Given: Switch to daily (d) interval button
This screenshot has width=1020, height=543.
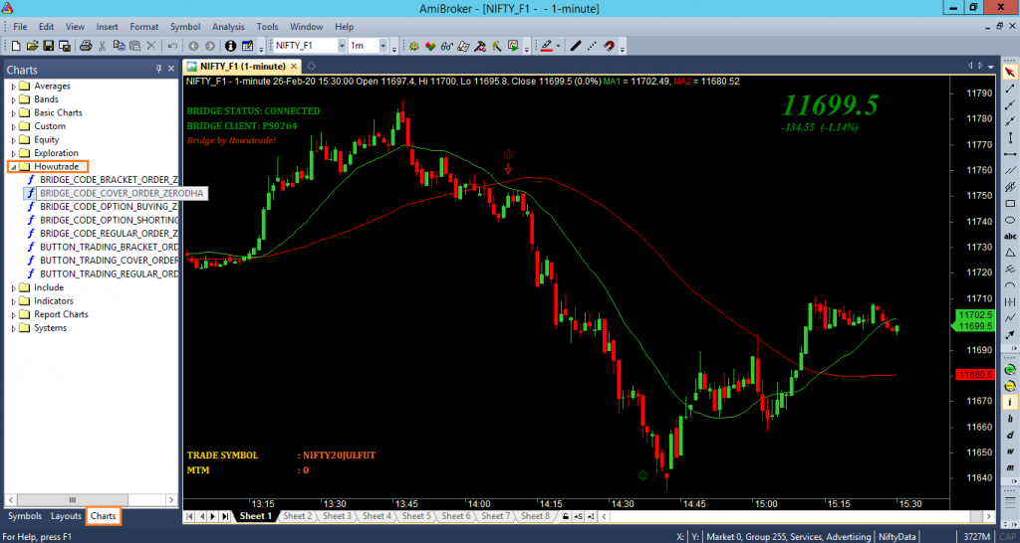Looking at the screenshot, I should [1010, 436].
